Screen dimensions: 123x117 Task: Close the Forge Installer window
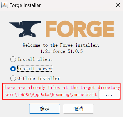pyautogui.click(x=118, y=5)
